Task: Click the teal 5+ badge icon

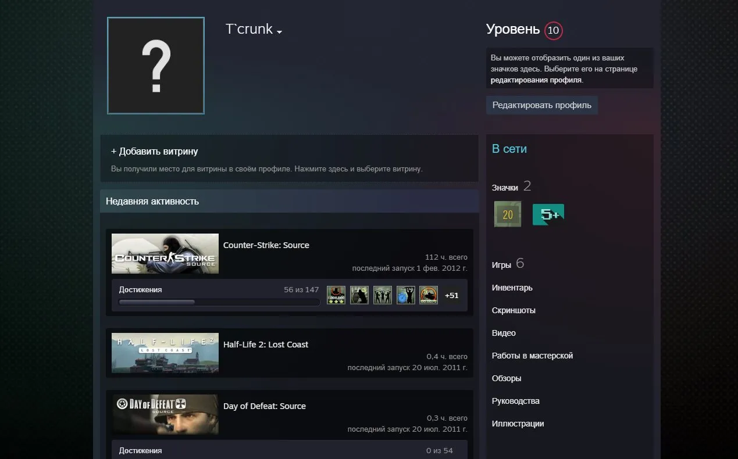Action: pos(548,214)
